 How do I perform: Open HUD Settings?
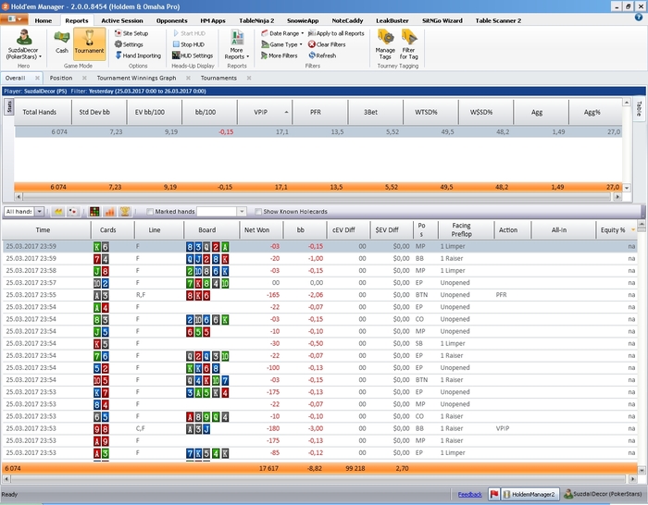point(193,55)
